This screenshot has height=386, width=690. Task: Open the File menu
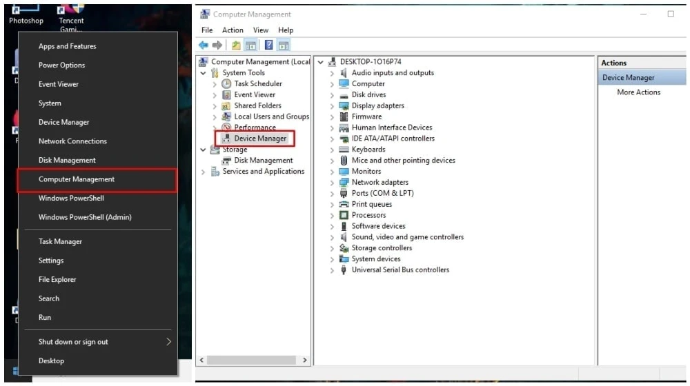(x=207, y=30)
